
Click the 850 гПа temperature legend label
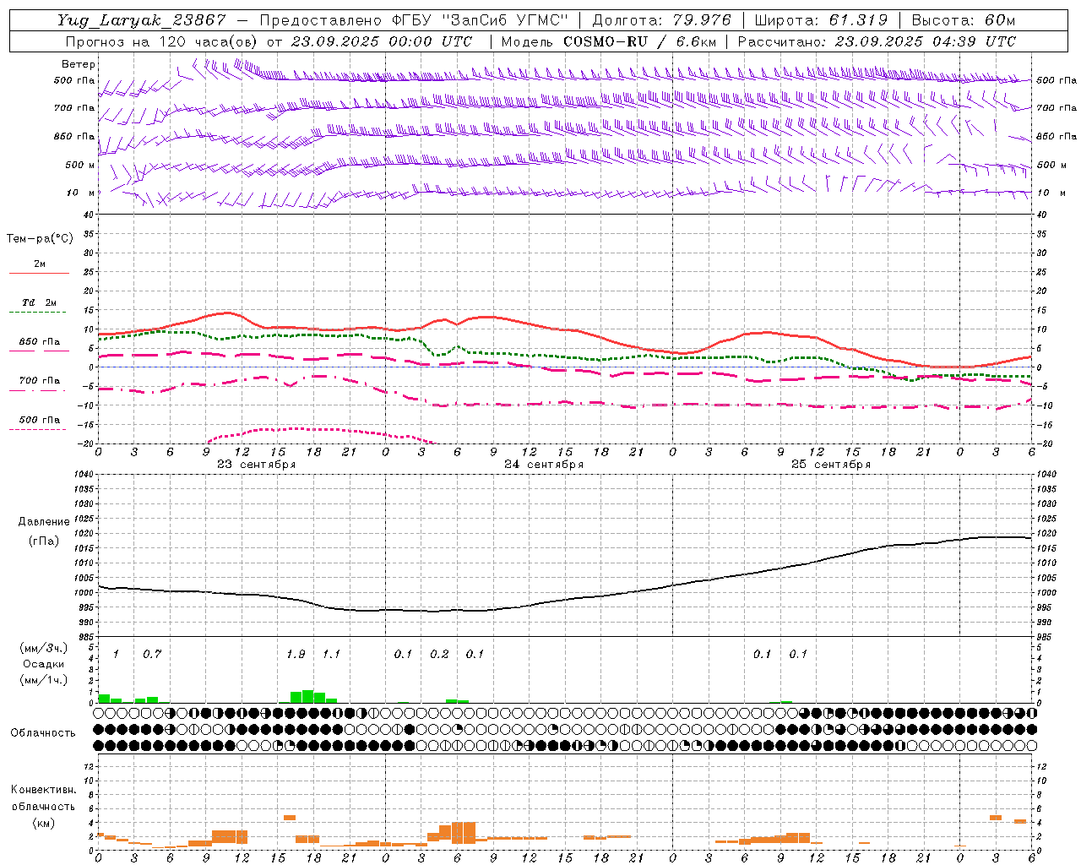[40, 341]
